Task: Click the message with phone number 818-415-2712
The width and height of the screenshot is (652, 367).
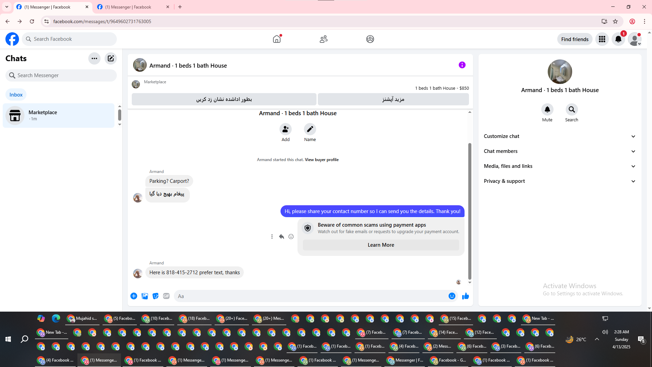Action: coord(195,273)
